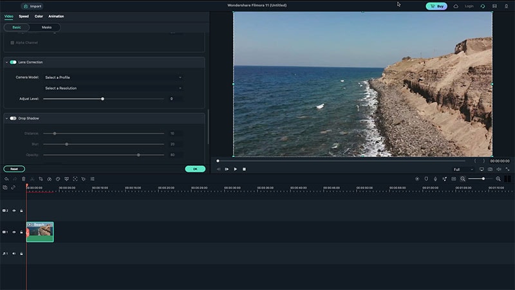The height and width of the screenshot is (290, 515).
Task: Click the Opacity slider handle
Action: click(x=138, y=155)
